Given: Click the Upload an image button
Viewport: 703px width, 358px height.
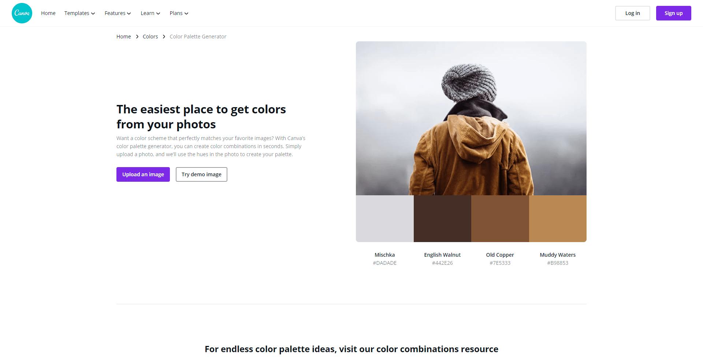Looking at the screenshot, I should click(143, 174).
